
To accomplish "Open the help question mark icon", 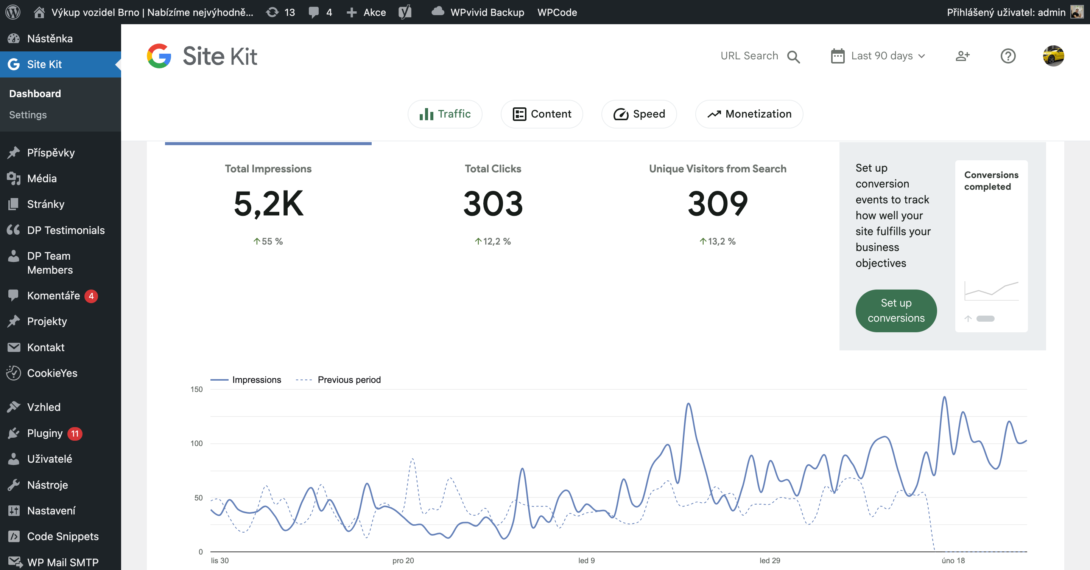I will (x=1007, y=56).
